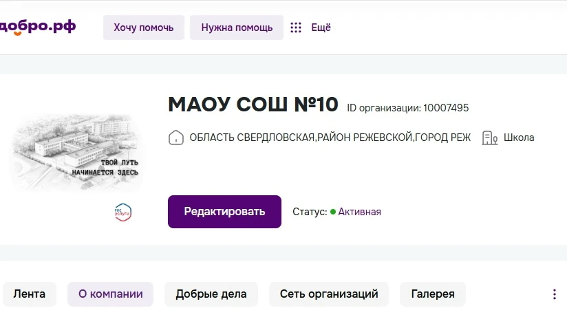The image size is (567, 319).
Task: Switch to the Добрые дела tab
Action: tap(211, 294)
